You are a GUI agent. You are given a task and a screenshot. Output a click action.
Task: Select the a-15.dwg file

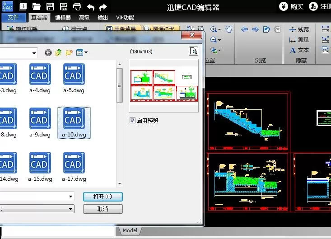[40, 167]
